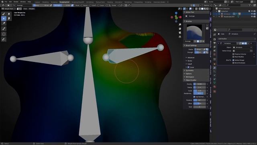Click the pan hand viewport icon

pos(180,29)
